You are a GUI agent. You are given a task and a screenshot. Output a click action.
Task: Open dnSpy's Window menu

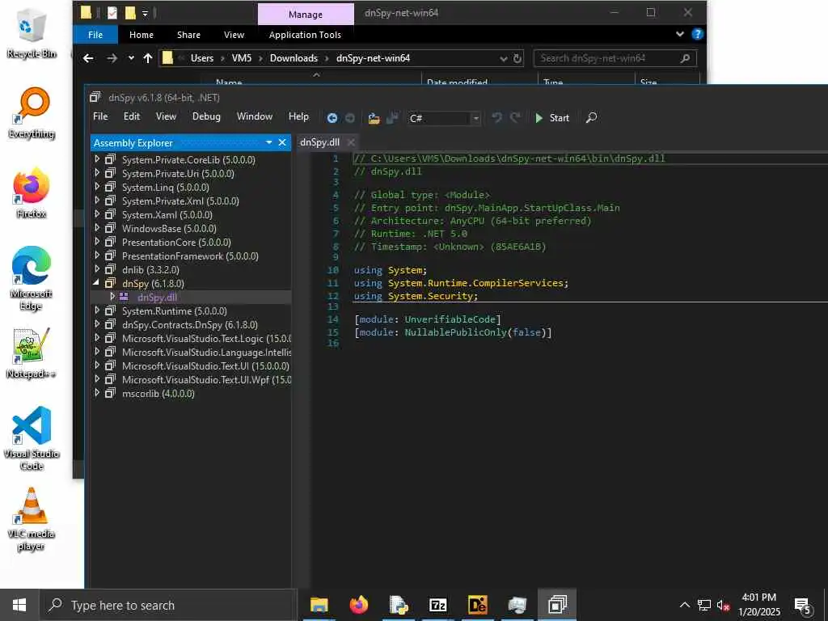pos(255,116)
